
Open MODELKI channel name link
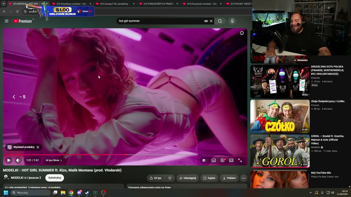point(17,178)
